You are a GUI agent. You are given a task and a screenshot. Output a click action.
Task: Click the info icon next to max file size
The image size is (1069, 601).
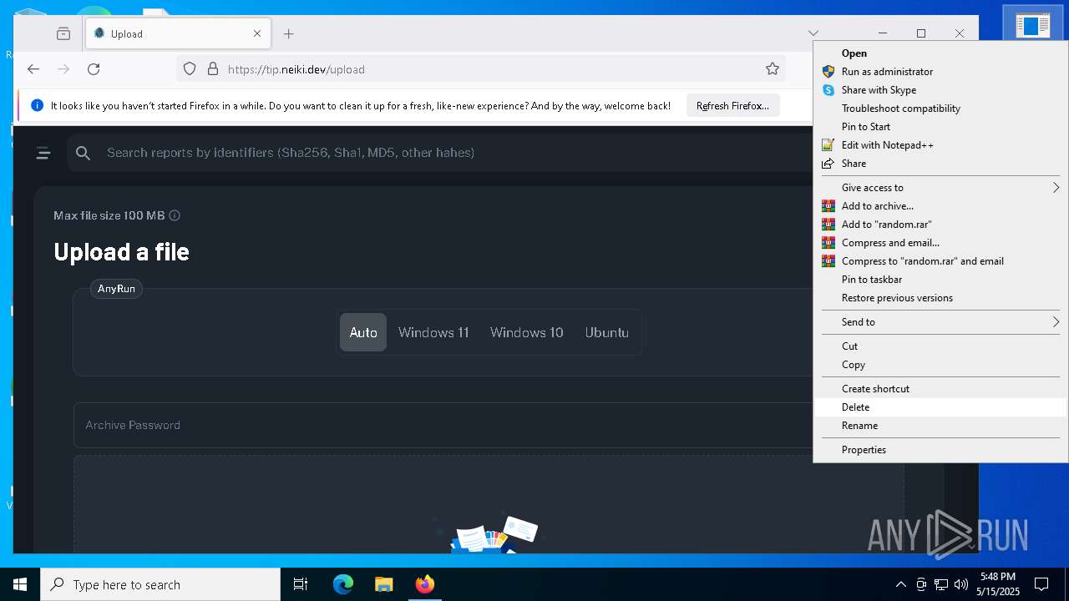175,215
